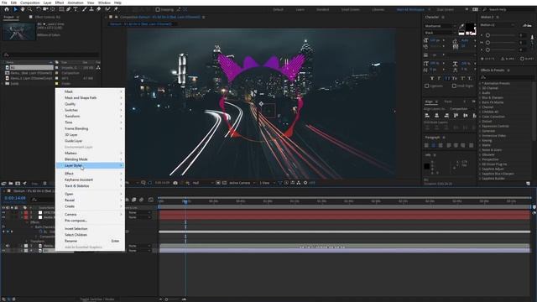
Task: Click the new folder icon in Project panel
Action: pos(11,184)
